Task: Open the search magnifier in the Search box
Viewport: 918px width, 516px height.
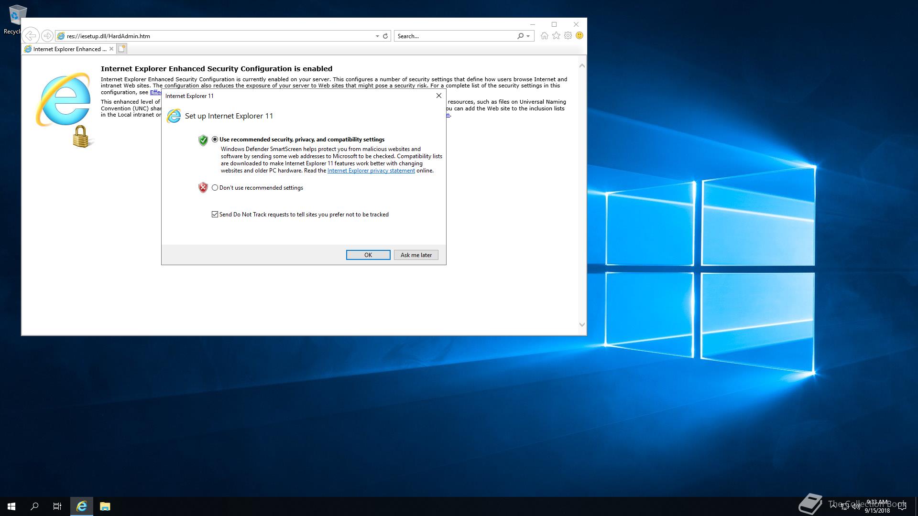Action: [x=519, y=36]
